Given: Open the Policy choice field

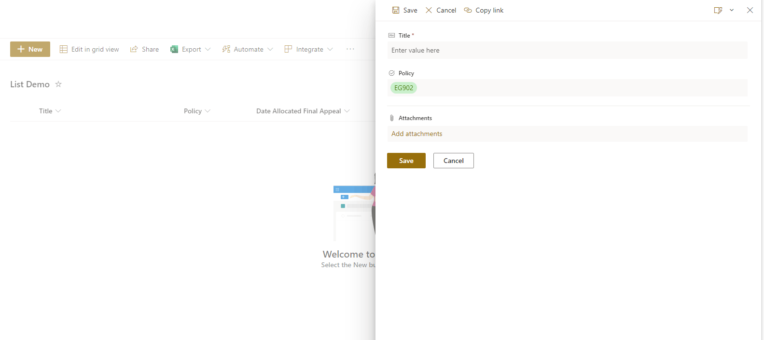Looking at the screenshot, I should point(567,88).
